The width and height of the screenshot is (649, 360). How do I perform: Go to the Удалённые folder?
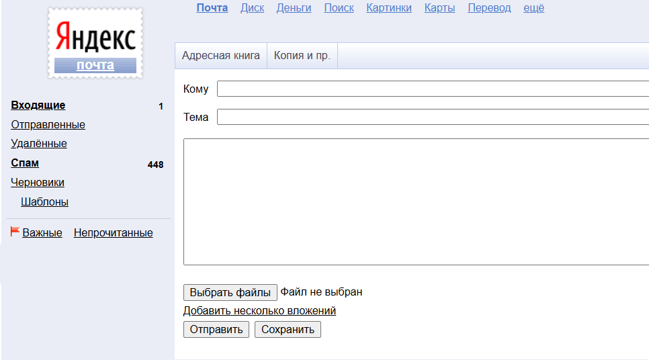[39, 144]
